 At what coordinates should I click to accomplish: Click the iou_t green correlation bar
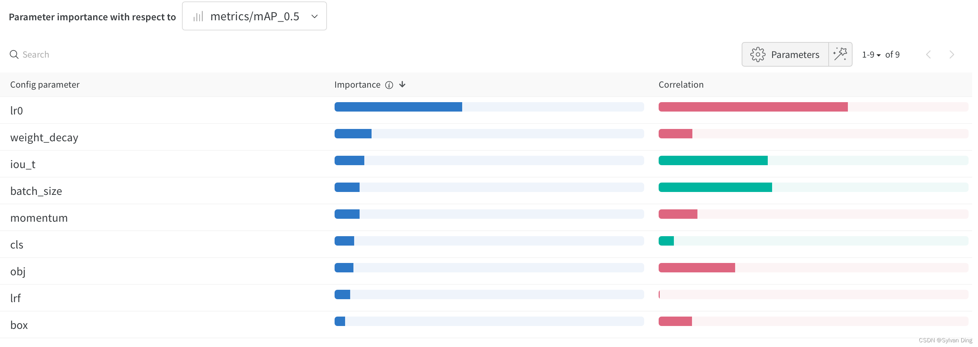(x=713, y=160)
